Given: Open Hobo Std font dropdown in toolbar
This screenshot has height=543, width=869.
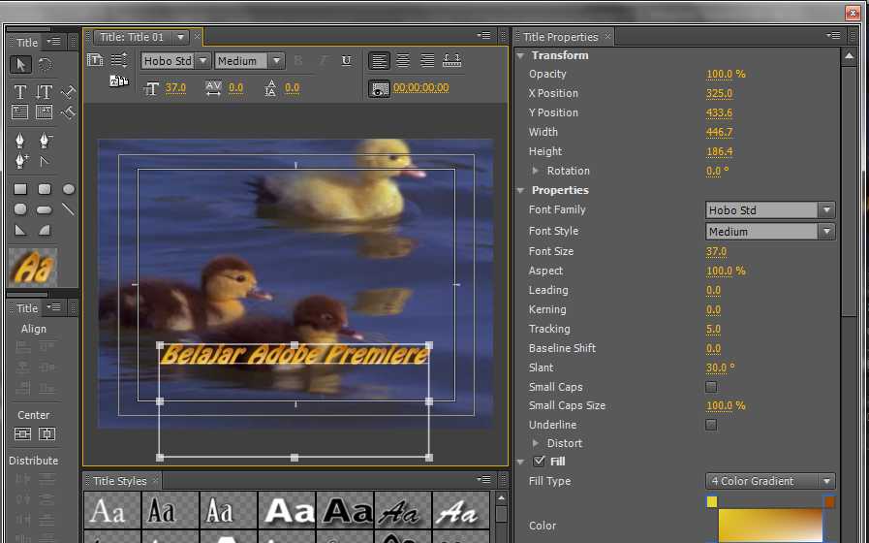Looking at the screenshot, I should pos(203,61).
